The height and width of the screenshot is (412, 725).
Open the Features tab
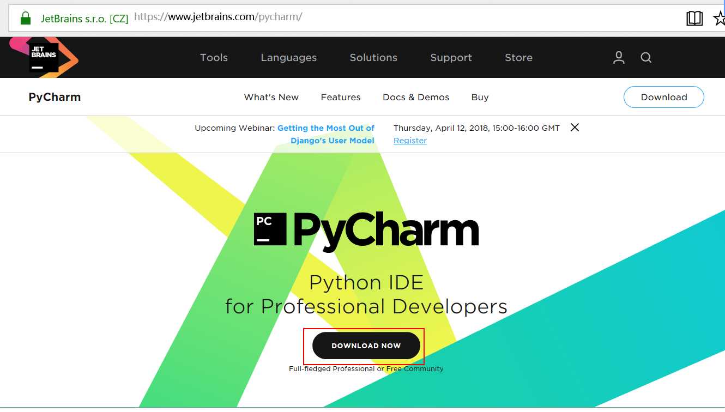341,97
